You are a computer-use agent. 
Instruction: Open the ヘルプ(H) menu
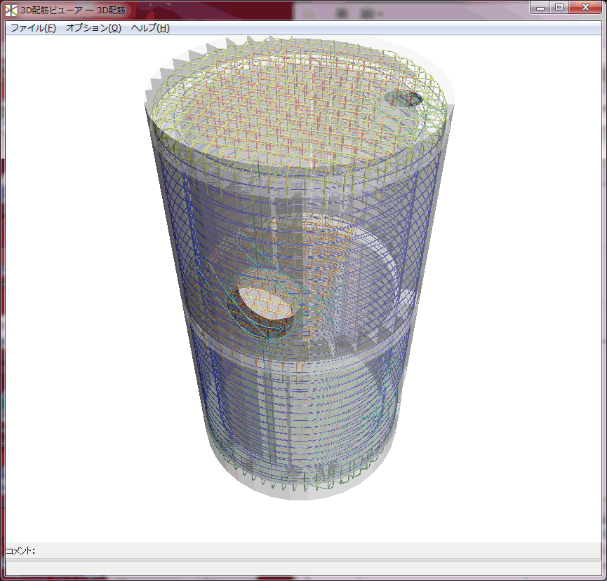[150, 28]
